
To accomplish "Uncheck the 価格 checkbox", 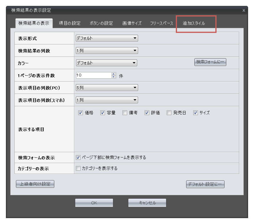I will 81,113.
